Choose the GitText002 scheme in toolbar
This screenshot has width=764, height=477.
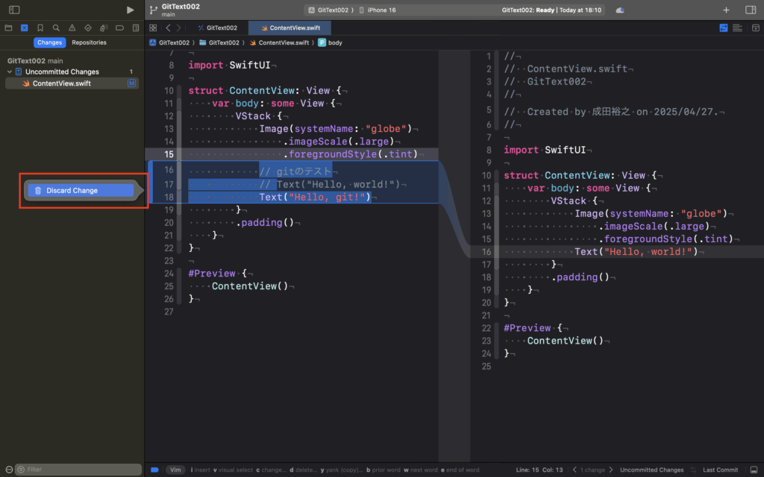(329, 10)
